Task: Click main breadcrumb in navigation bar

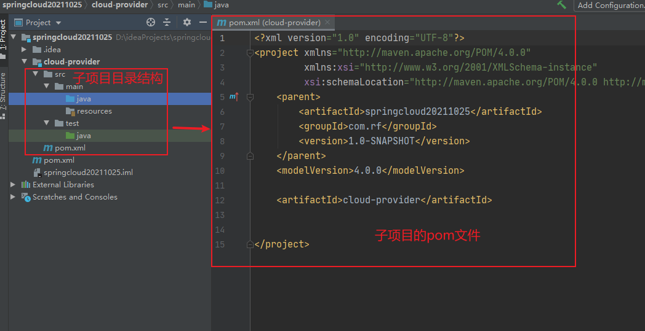Action: (x=186, y=5)
